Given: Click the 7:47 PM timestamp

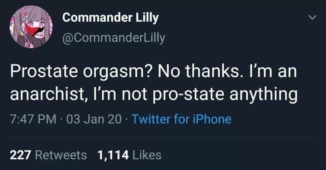Looking at the screenshot, I should (33, 119).
